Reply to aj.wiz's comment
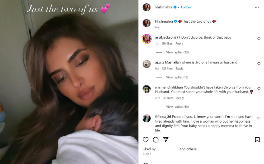 tap(180, 68)
